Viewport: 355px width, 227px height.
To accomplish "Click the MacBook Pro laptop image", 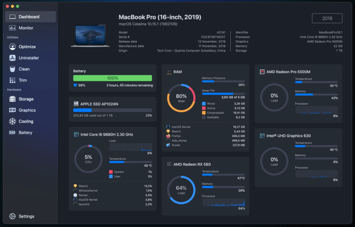I will pos(90,36).
